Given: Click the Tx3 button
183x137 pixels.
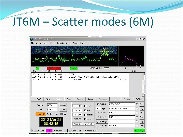Looking at the screenshot, I should (142, 113).
